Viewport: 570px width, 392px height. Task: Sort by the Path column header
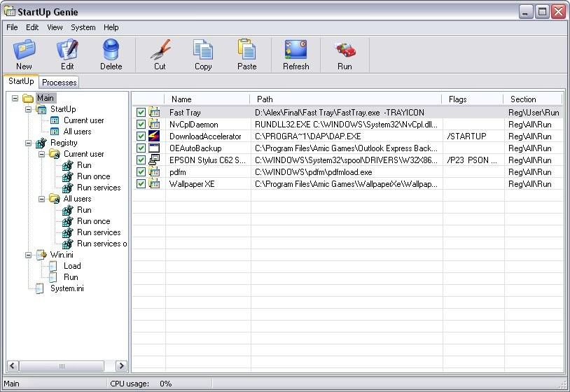click(x=346, y=99)
